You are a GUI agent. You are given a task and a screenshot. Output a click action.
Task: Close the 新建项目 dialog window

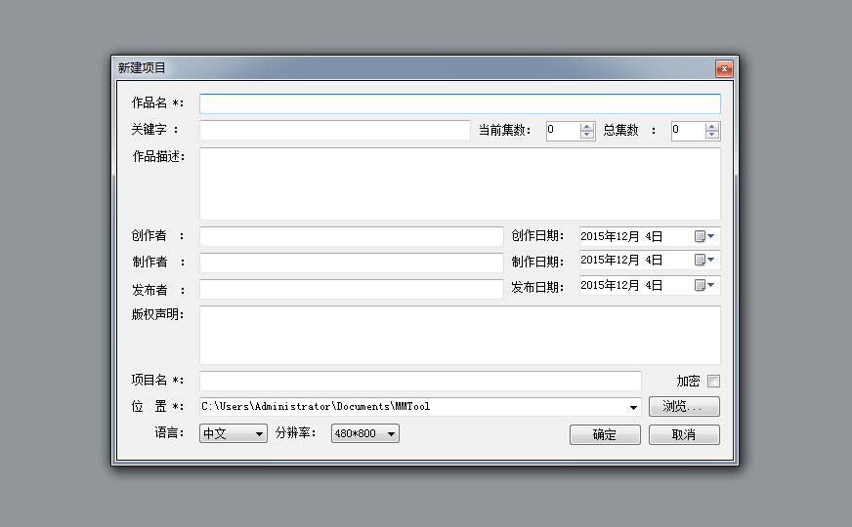tap(724, 68)
